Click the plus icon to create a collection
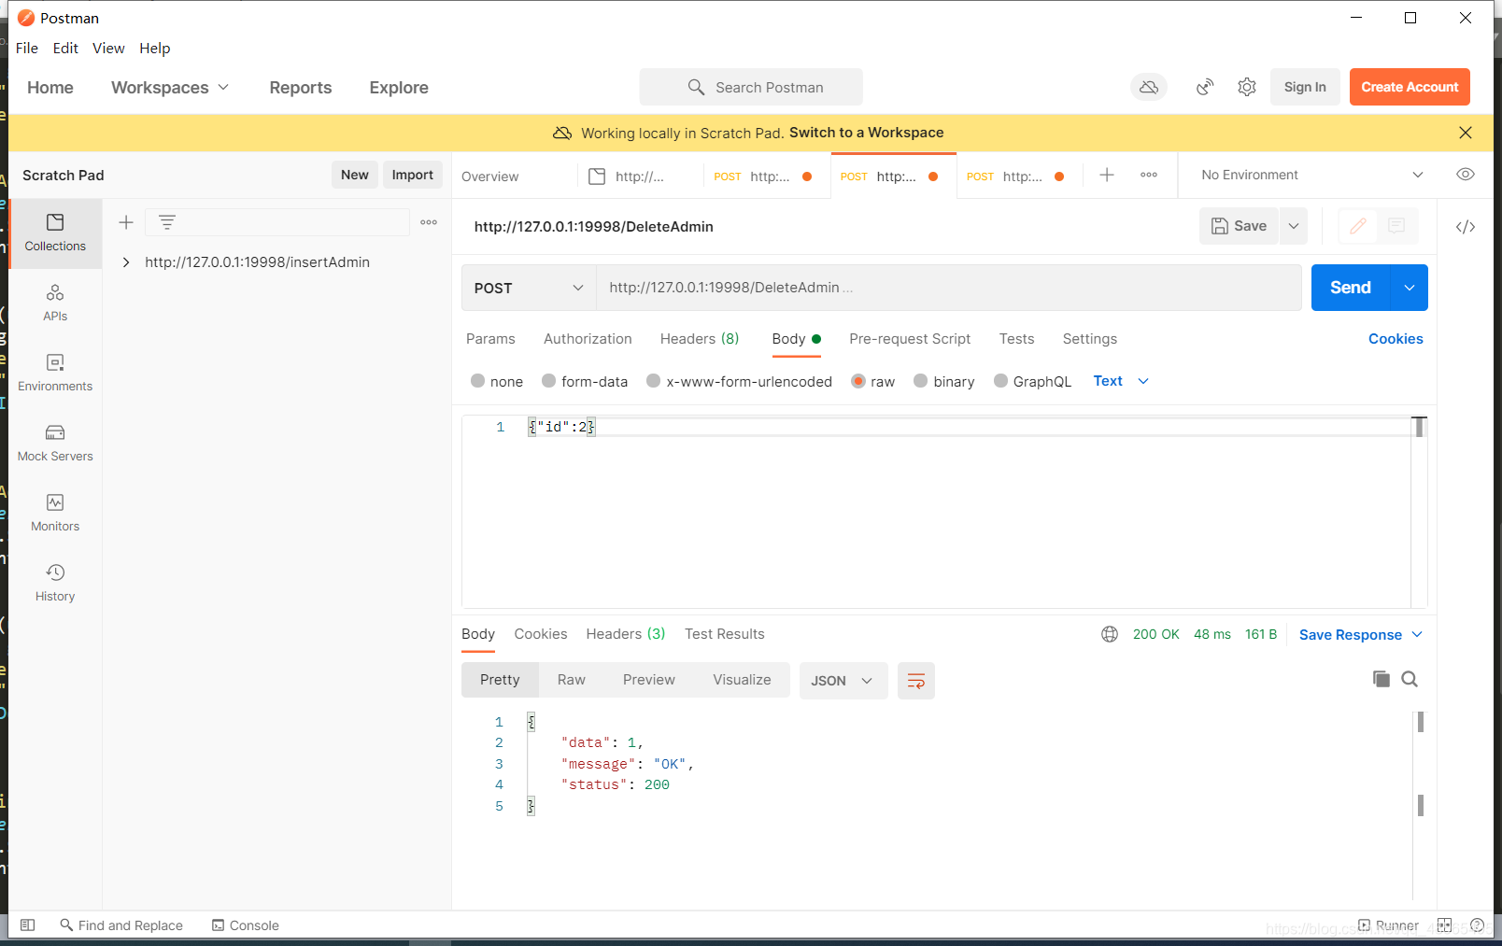The image size is (1502, 946). (x=126, y=222)
